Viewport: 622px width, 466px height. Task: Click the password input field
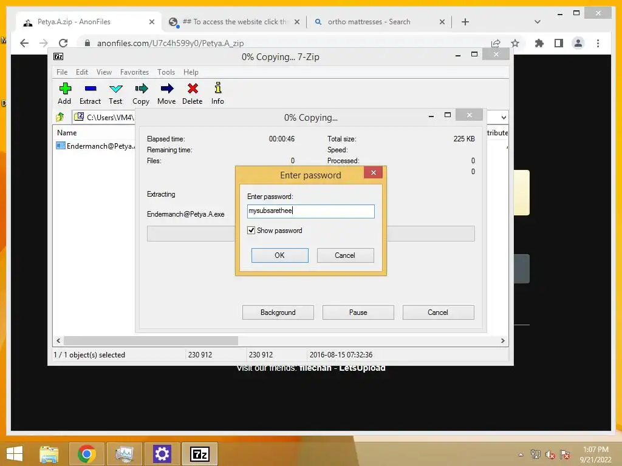(x=310, y=211)
